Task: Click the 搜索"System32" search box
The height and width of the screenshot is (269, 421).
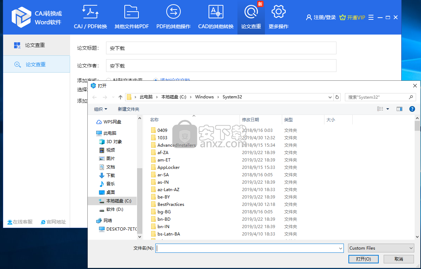Action: (380, 97)
